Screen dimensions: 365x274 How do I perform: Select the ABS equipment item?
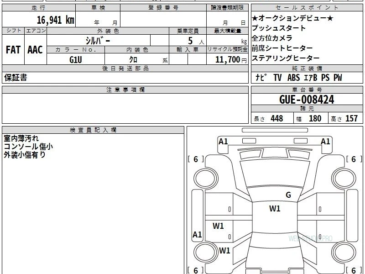(293, 77)
